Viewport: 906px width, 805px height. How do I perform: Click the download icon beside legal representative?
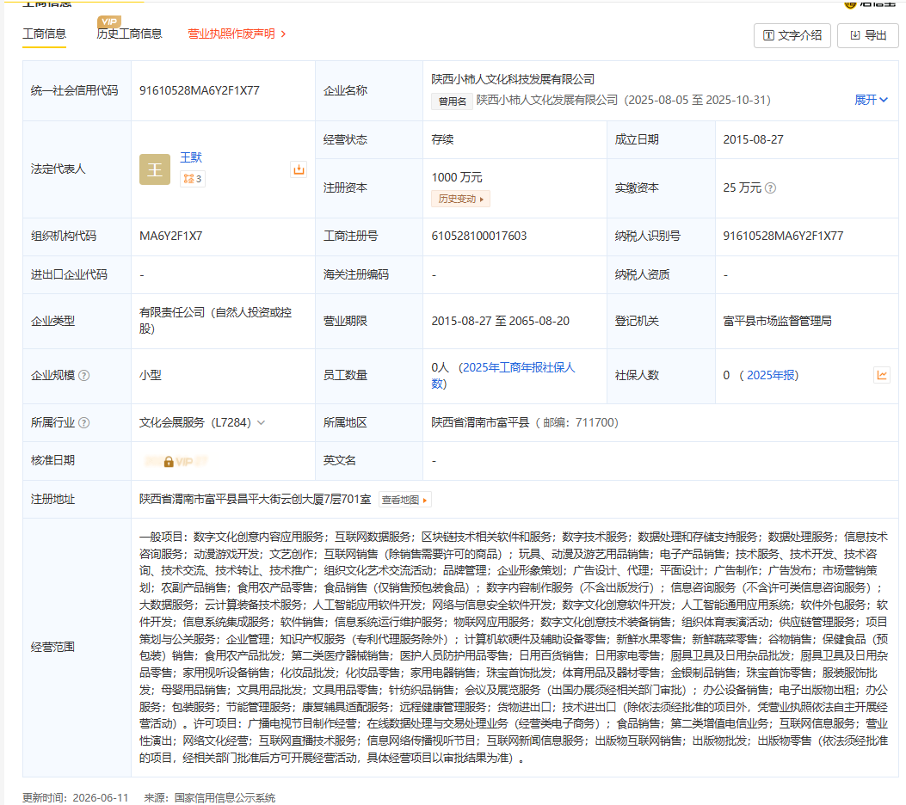click(x=299, y=169)
